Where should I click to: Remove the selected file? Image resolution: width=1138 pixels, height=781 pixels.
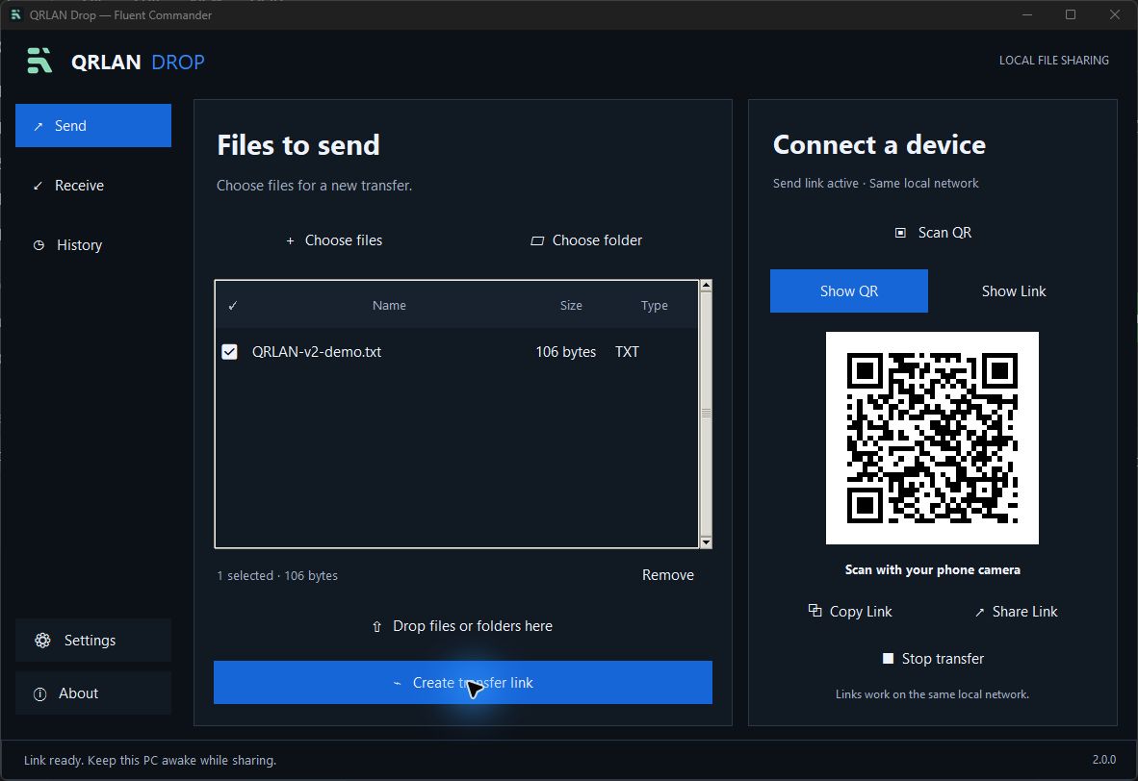point(668,575)
